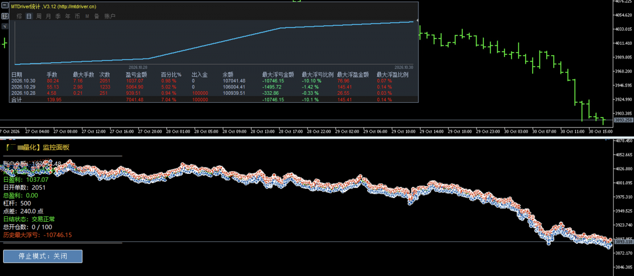Switch to the 日 daily tab
Viewport: 634px width, 276px height.
click(x=29, y=16)
